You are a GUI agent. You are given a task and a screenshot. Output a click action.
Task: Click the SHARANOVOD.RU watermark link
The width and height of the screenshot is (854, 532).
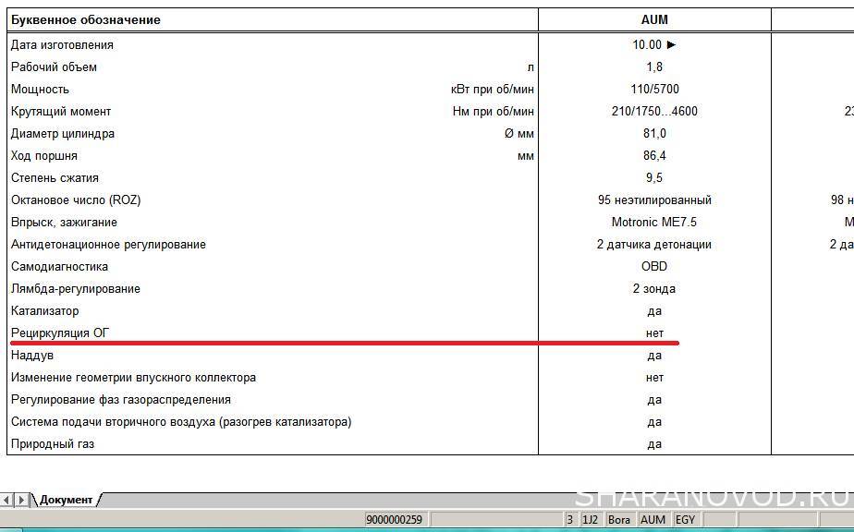(712, 498)
